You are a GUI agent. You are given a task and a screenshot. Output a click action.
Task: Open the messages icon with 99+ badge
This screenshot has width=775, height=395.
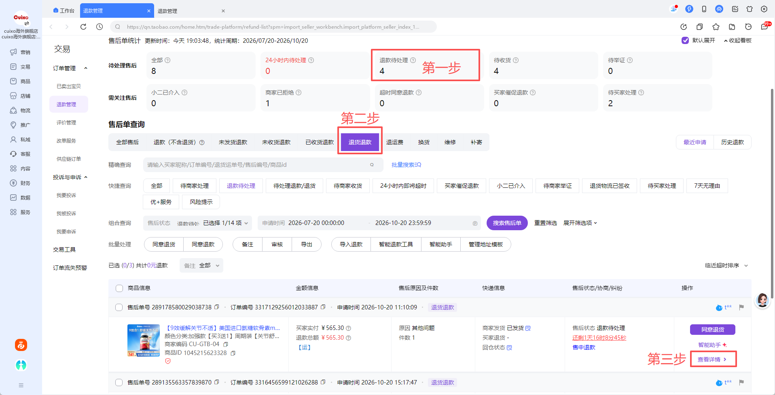pos(764,27)
